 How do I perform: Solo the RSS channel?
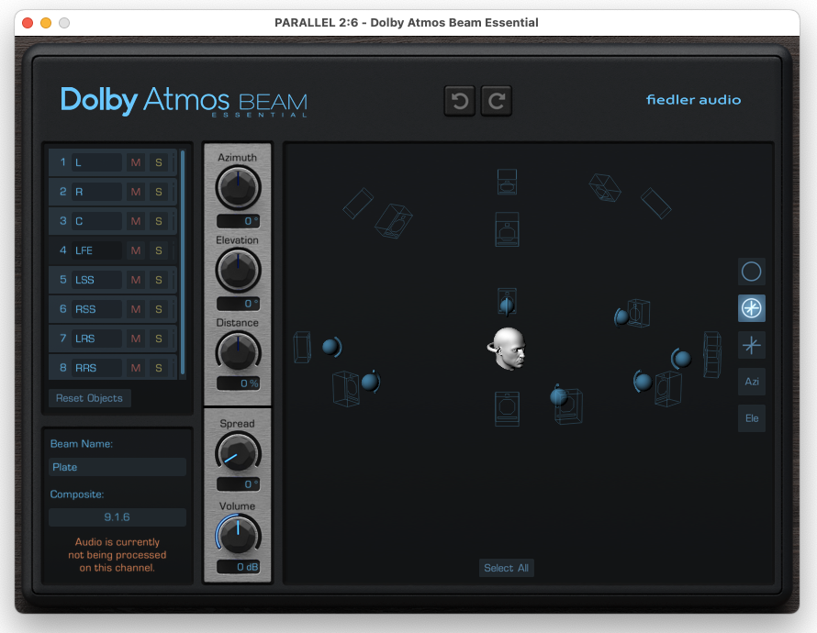click(x=159, y=309)
